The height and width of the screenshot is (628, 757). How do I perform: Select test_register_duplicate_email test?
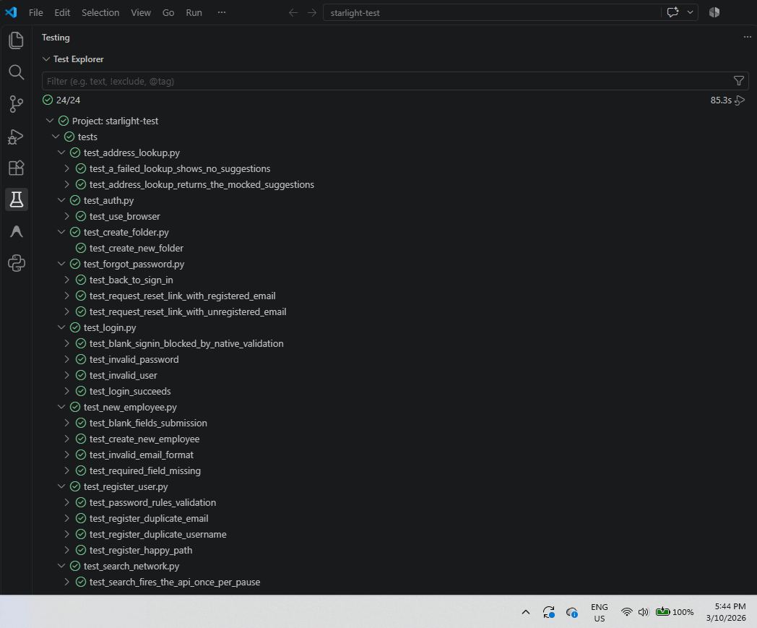394,518
